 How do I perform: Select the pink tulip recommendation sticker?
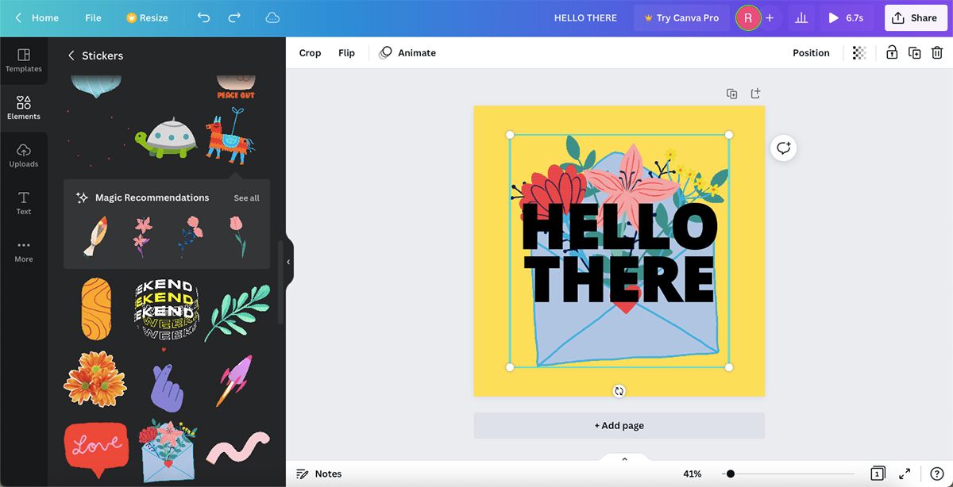tap(237, 236)
